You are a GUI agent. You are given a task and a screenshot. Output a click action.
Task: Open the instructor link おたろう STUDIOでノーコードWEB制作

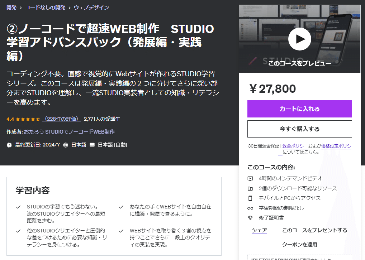coord(70,132)
